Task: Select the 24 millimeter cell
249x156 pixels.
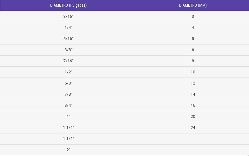Action: (193, 128)
